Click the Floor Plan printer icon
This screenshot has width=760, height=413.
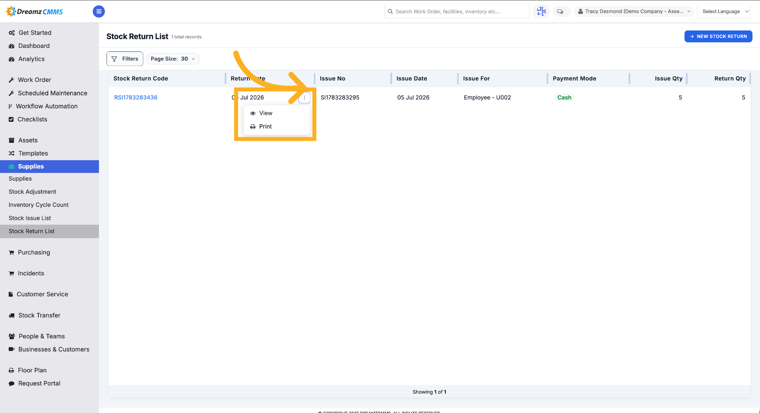(11, 370)
